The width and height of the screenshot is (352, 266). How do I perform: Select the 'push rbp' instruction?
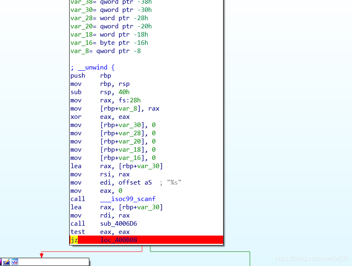(x=91, y=76)
